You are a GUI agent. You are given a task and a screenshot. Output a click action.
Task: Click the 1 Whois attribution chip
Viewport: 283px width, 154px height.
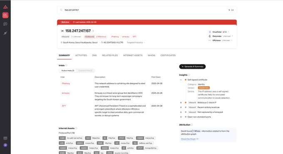196,131
